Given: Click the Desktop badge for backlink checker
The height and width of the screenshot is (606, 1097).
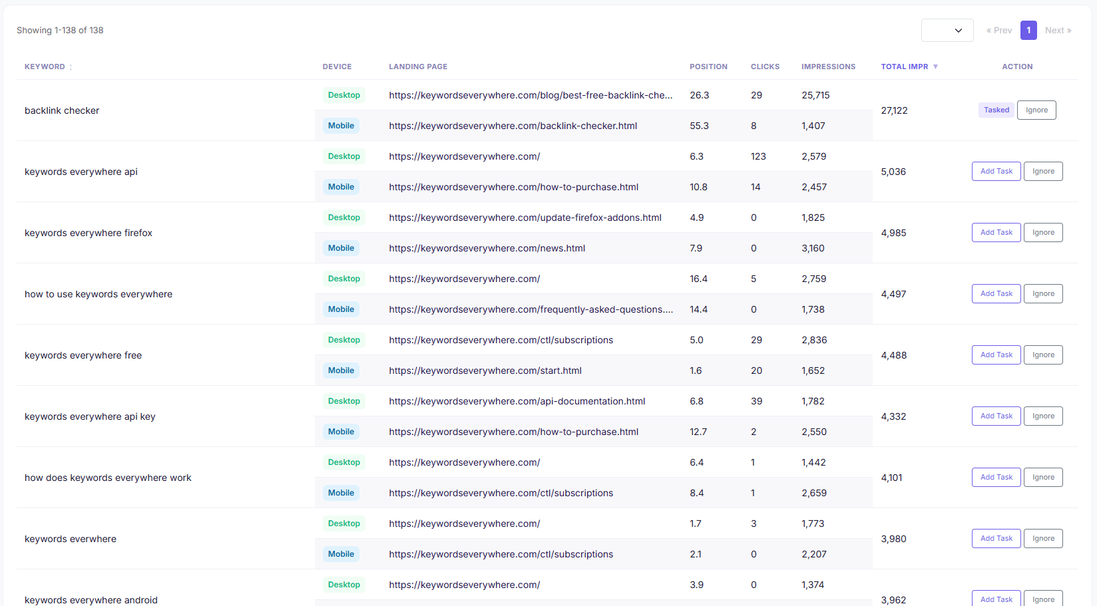Looking at the screenshot, I should pyautogui.click(x=343, y=95).
